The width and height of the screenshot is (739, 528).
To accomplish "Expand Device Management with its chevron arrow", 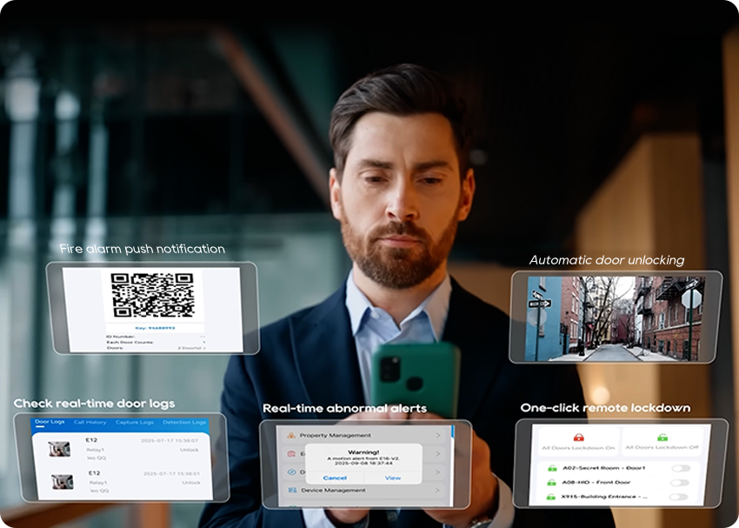I will point(437,491).
